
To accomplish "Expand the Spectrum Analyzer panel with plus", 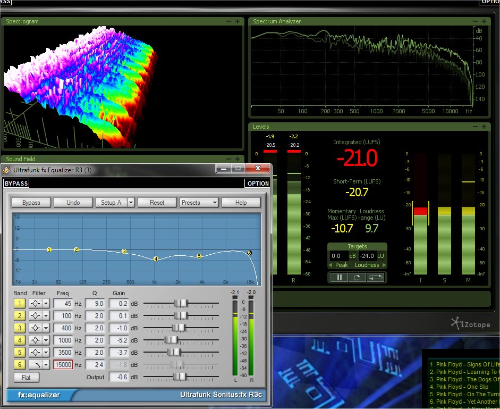I will [484, 21].
